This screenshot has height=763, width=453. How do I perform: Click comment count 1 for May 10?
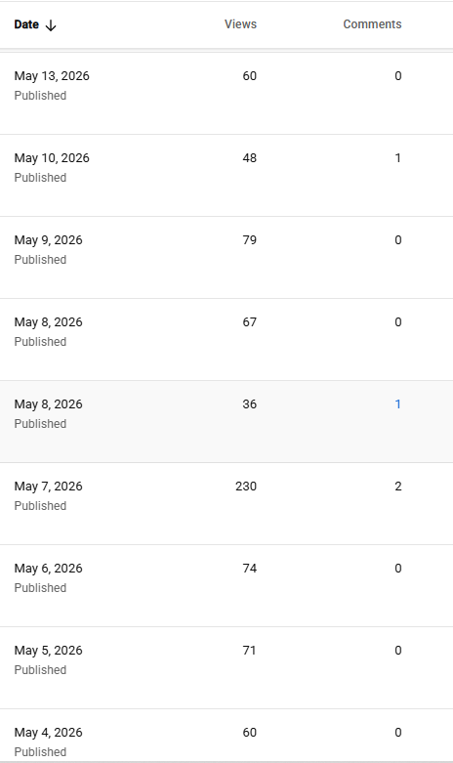click(x=398, y=158)
